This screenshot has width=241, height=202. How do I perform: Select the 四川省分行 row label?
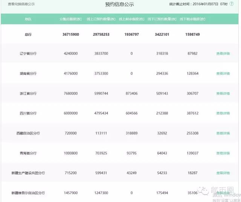pos(28,113)
